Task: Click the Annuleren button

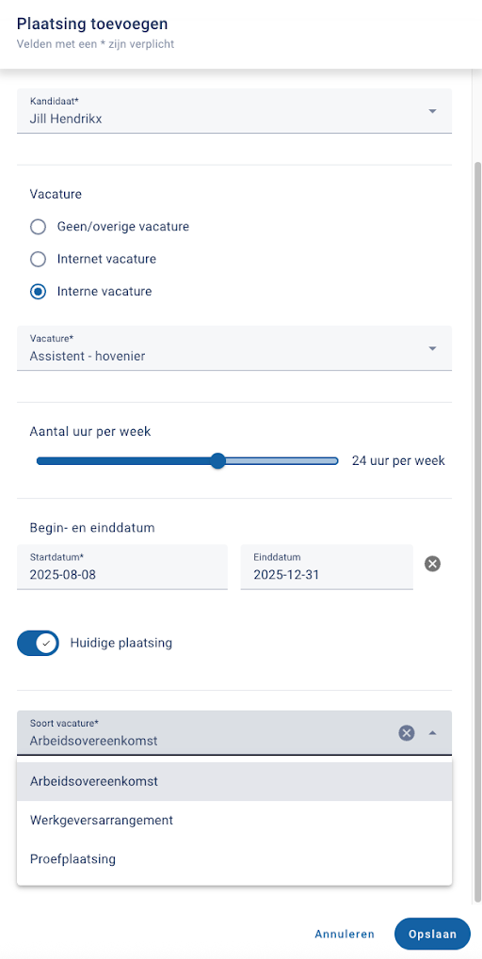Action: pos(345,934)
